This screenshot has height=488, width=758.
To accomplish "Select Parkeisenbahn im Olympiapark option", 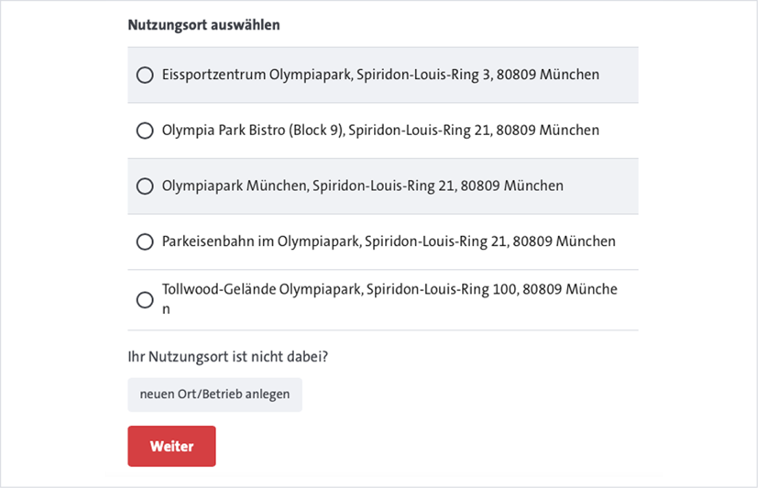I will 145,241.
